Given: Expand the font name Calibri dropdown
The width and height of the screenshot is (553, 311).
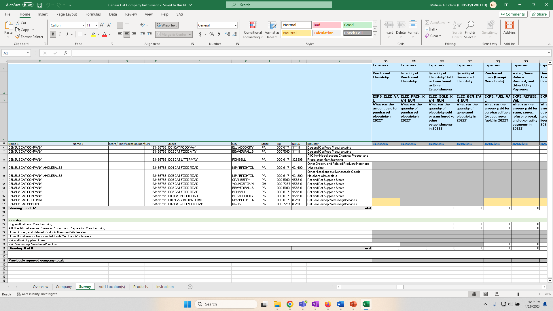Looking at the screenshot, I should tap(83, 25).
